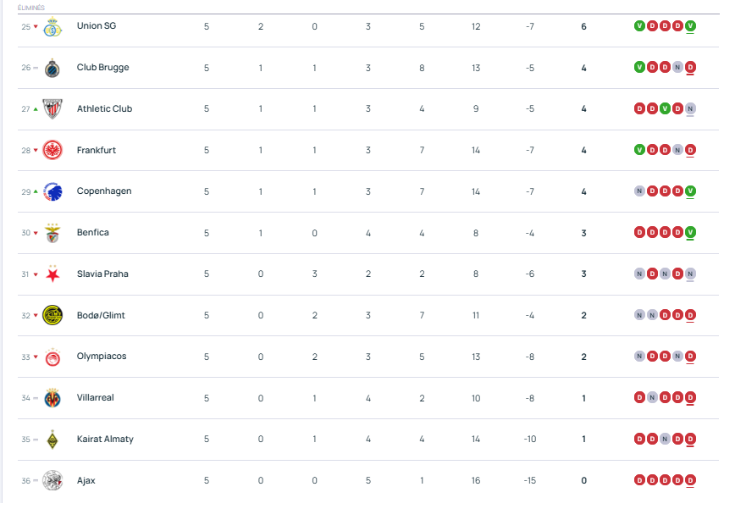Click the Kairat Almaty logo

click(52, 439)
